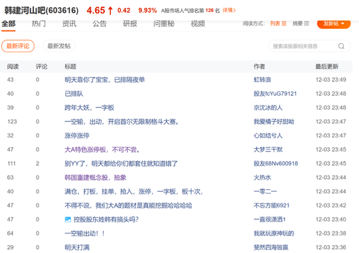Open author profile 大梦三千默
The height and width of the screenshot is (253, 359).
(x=268, y=149)
